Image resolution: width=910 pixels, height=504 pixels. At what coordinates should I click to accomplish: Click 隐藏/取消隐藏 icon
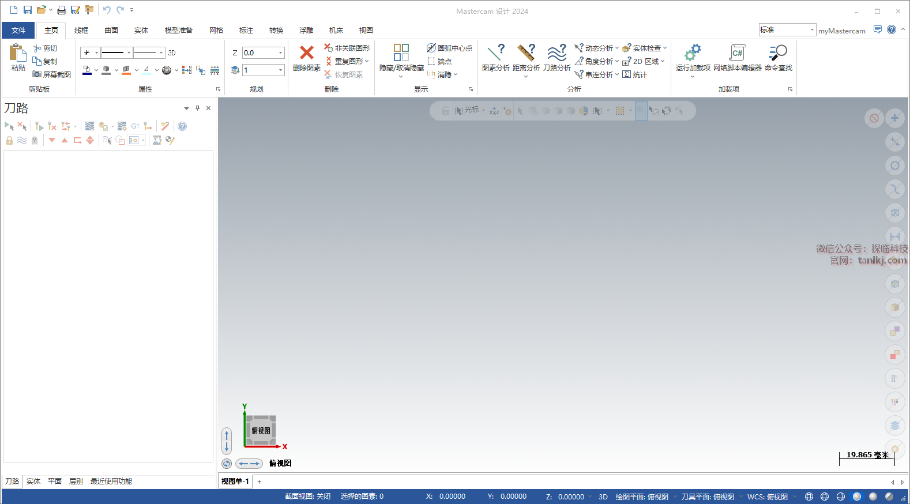click(401, 53)
